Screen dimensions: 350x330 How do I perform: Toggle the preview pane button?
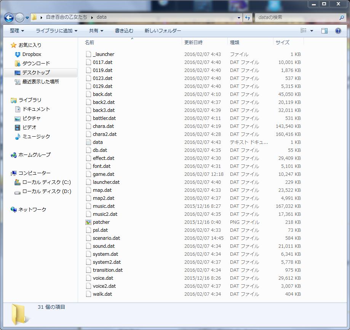click(324, 30)
